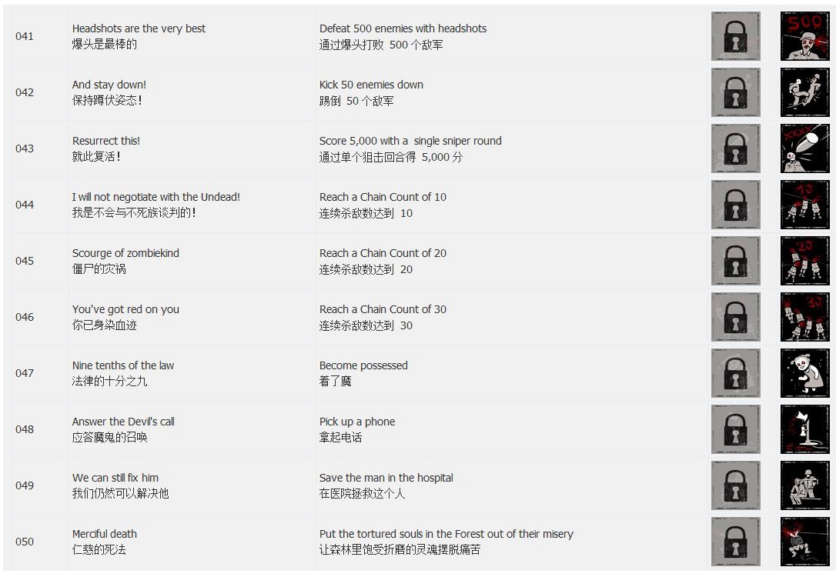Select the 'Become possessed' description text
Viewport: 836px width, 577px height.
tap(363, 365)
